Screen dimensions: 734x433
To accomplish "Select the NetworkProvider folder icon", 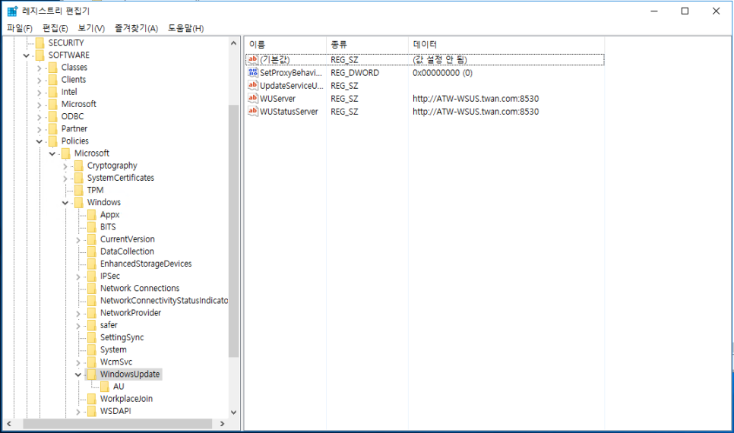I will coord(92,313).
